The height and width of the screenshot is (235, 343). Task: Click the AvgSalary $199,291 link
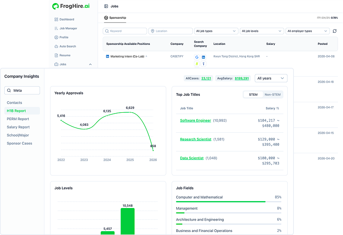click(x=242, y=78)
